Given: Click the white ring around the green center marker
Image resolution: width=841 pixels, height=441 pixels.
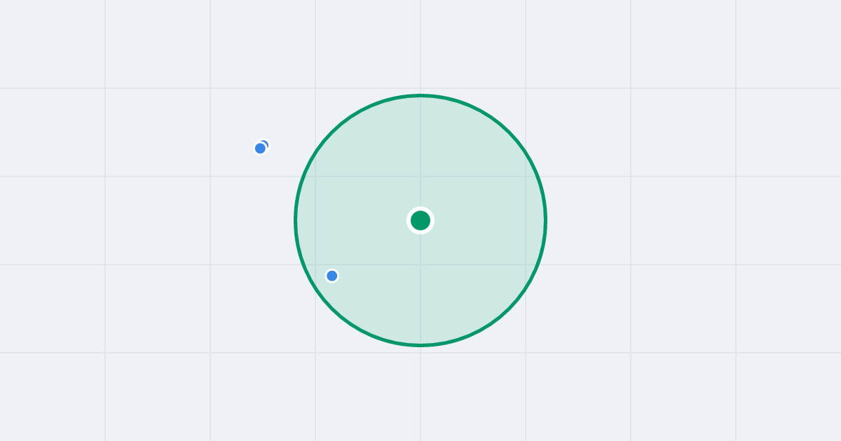Looking at the screenshot, I should coord(420,209).
